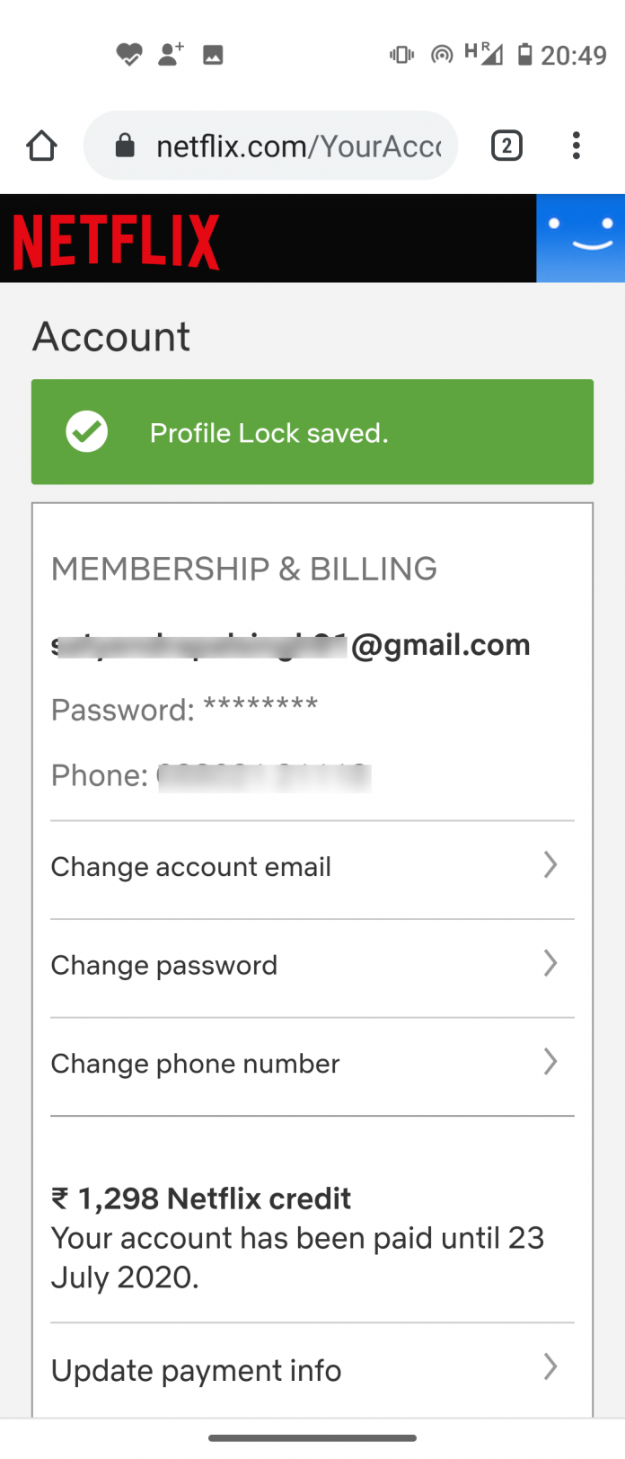Expand the Change phone number row chevron
Viewport: 625px width, 1459px height.
pyautogui.click(x=550, y=1063)
